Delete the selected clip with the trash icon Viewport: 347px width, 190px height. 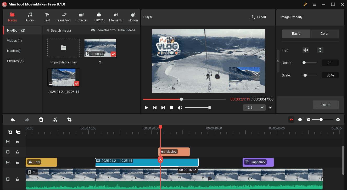(x=41, y=120)
